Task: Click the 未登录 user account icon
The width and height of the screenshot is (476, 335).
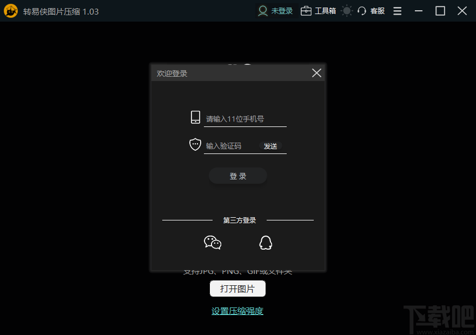Action: [x=261, y=10]
